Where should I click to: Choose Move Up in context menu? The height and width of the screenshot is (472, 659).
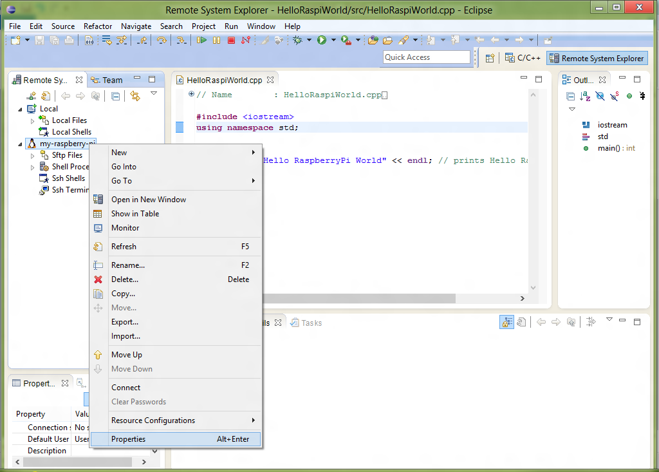tap(176, 355)
